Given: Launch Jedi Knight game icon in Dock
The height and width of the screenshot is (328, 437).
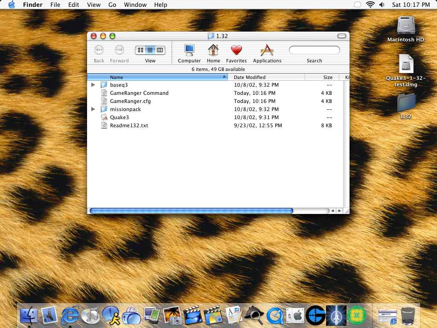Looking at the screenshot, I should tap(336, 316).
